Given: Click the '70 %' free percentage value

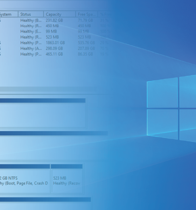Looking at the screenshot, I should tap(104, 49).
